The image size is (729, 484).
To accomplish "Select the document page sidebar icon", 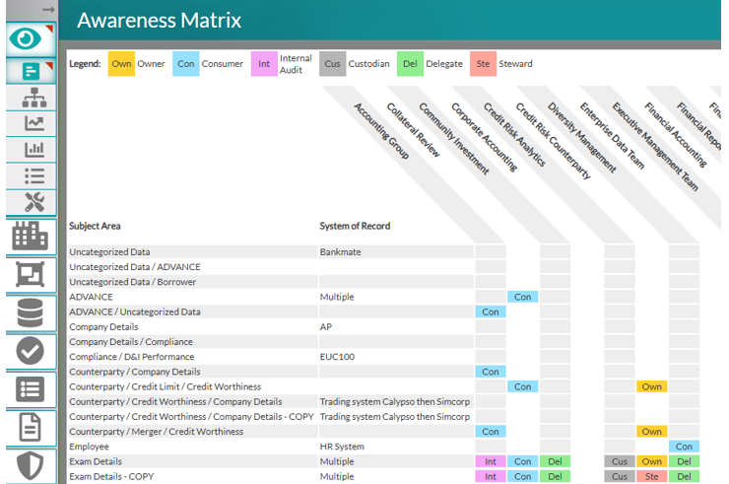I will click(30, 427).
